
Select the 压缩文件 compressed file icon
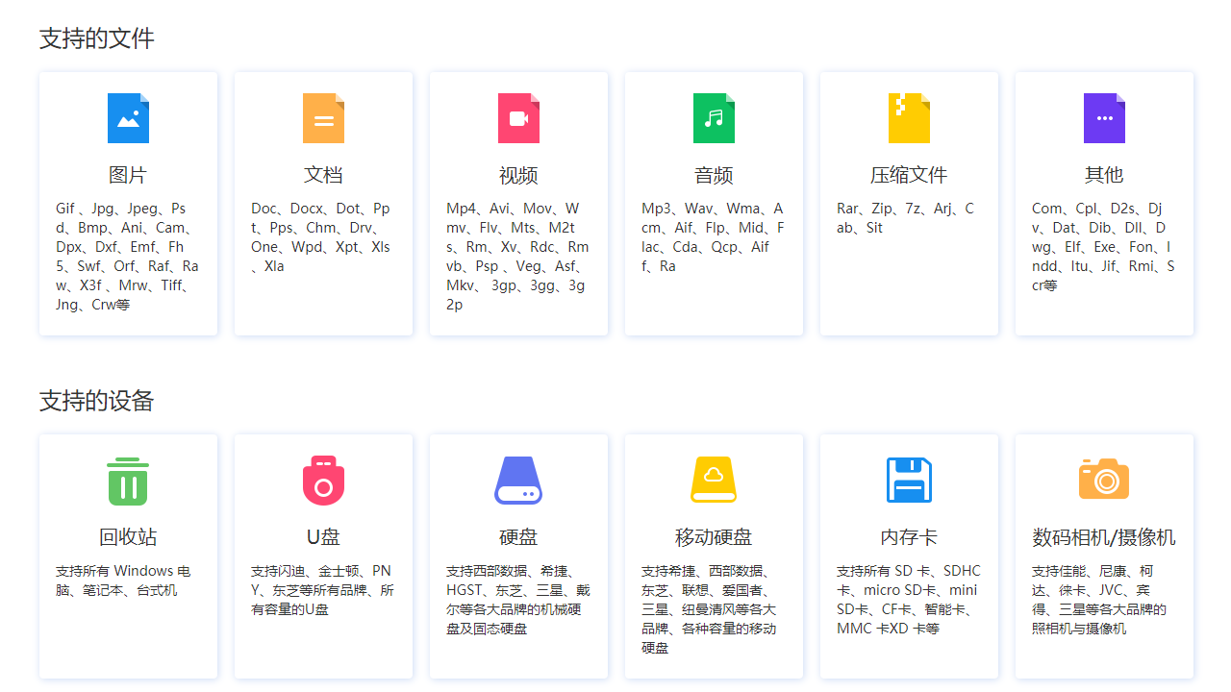click(909, 118)
